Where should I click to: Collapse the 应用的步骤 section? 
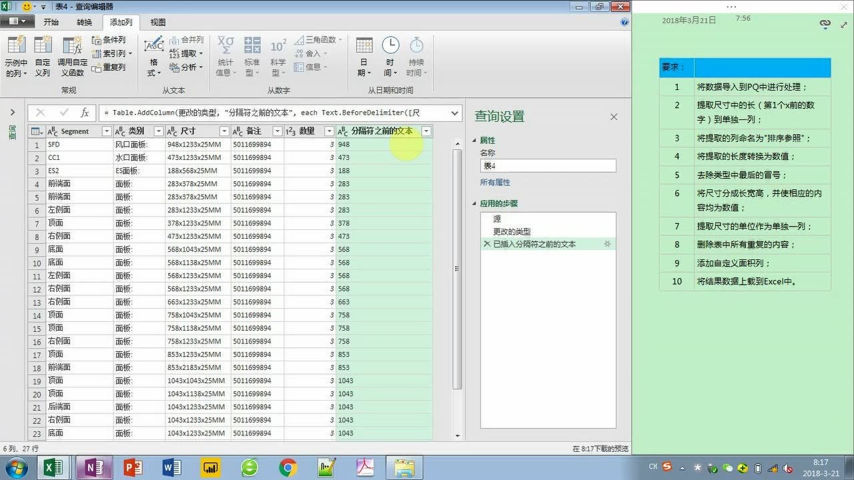point(475,203)
